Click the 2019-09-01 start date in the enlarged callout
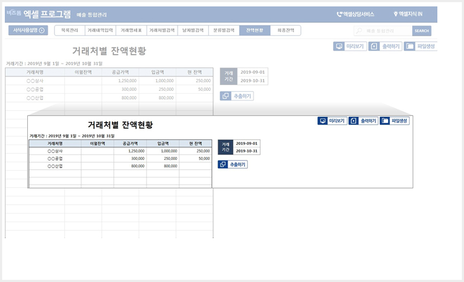 pos(246,143)
